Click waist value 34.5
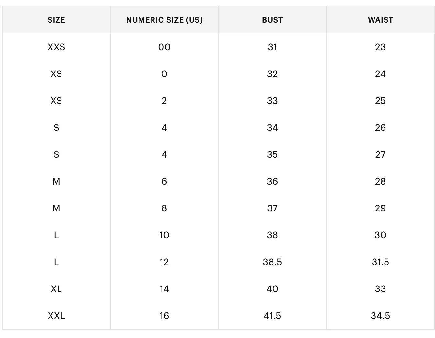Viewport: 435px width, 338px height. [380, 316]
